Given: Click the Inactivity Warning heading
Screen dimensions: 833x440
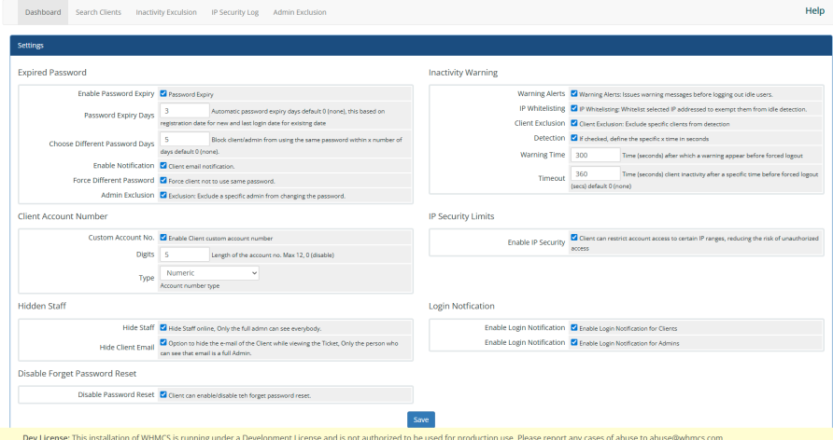Looking at the screenshot, I should pos(463,73).
